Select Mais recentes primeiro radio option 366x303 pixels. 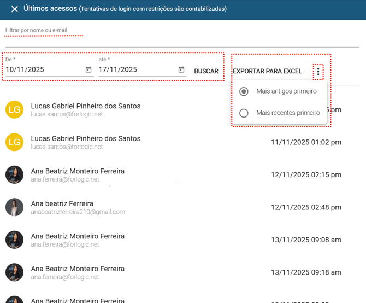tap(244, 113)
